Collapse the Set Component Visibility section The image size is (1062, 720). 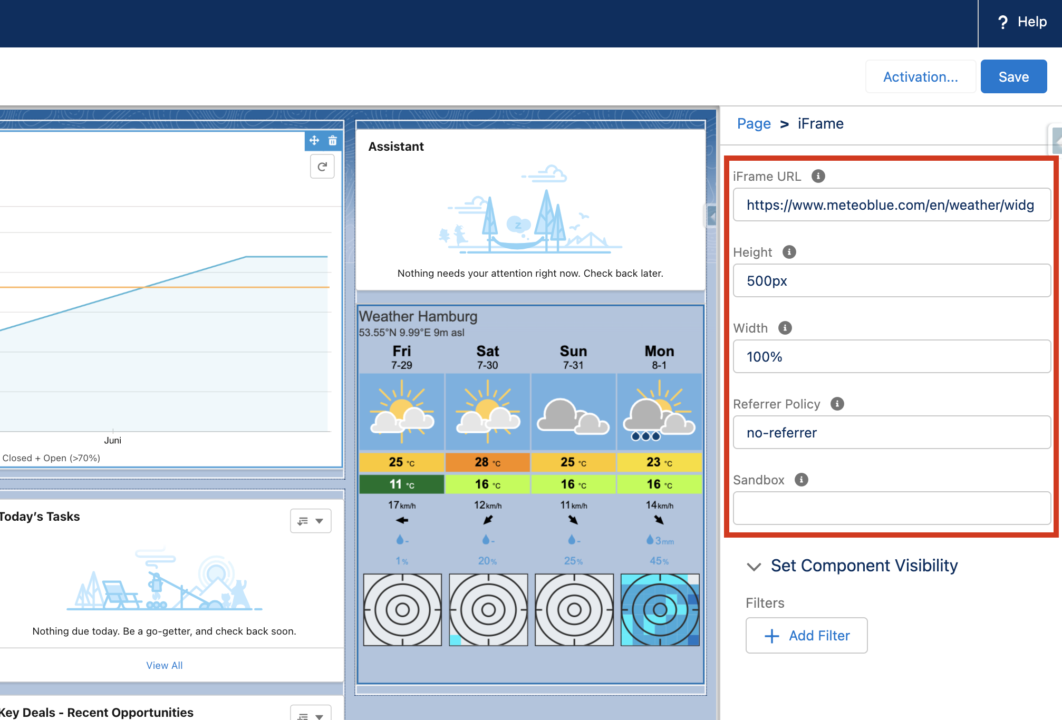pos(754,566)
